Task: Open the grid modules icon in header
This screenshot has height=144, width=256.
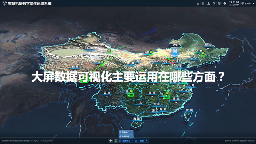Action: 203,4
